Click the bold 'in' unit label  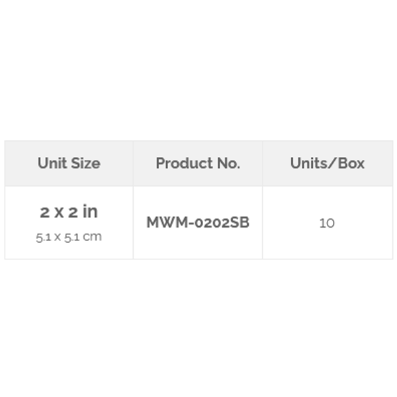pyautogui.click(x=90, y=211)
